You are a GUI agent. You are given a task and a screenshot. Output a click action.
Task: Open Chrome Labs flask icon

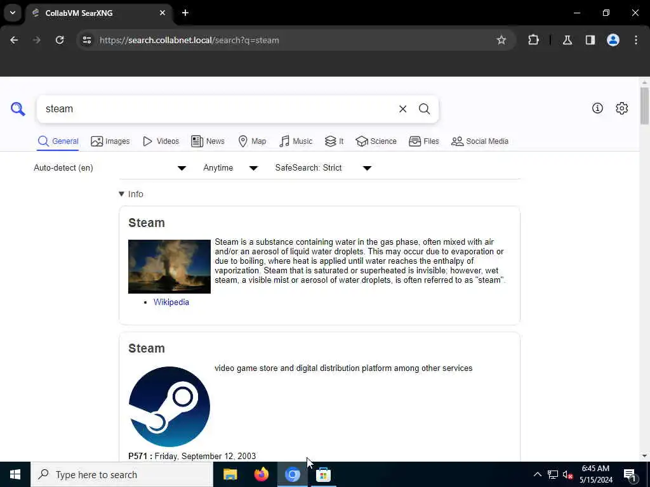567,40
